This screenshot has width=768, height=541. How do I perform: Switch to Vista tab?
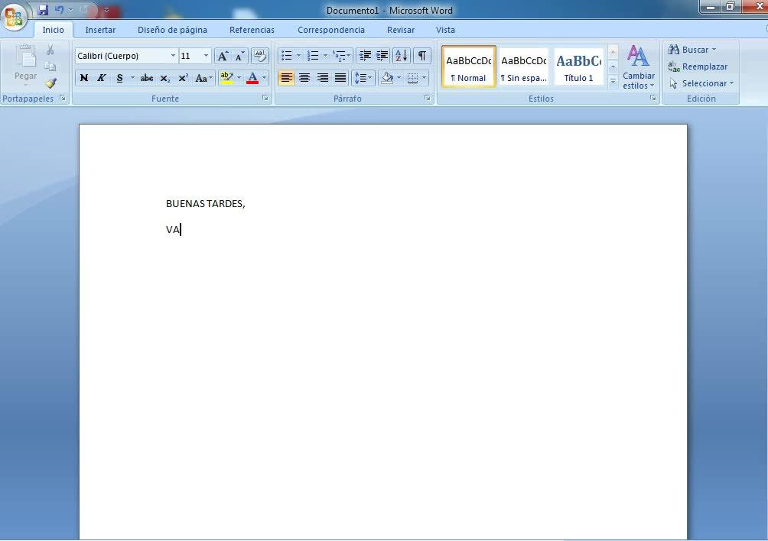[x=445, y=30]
